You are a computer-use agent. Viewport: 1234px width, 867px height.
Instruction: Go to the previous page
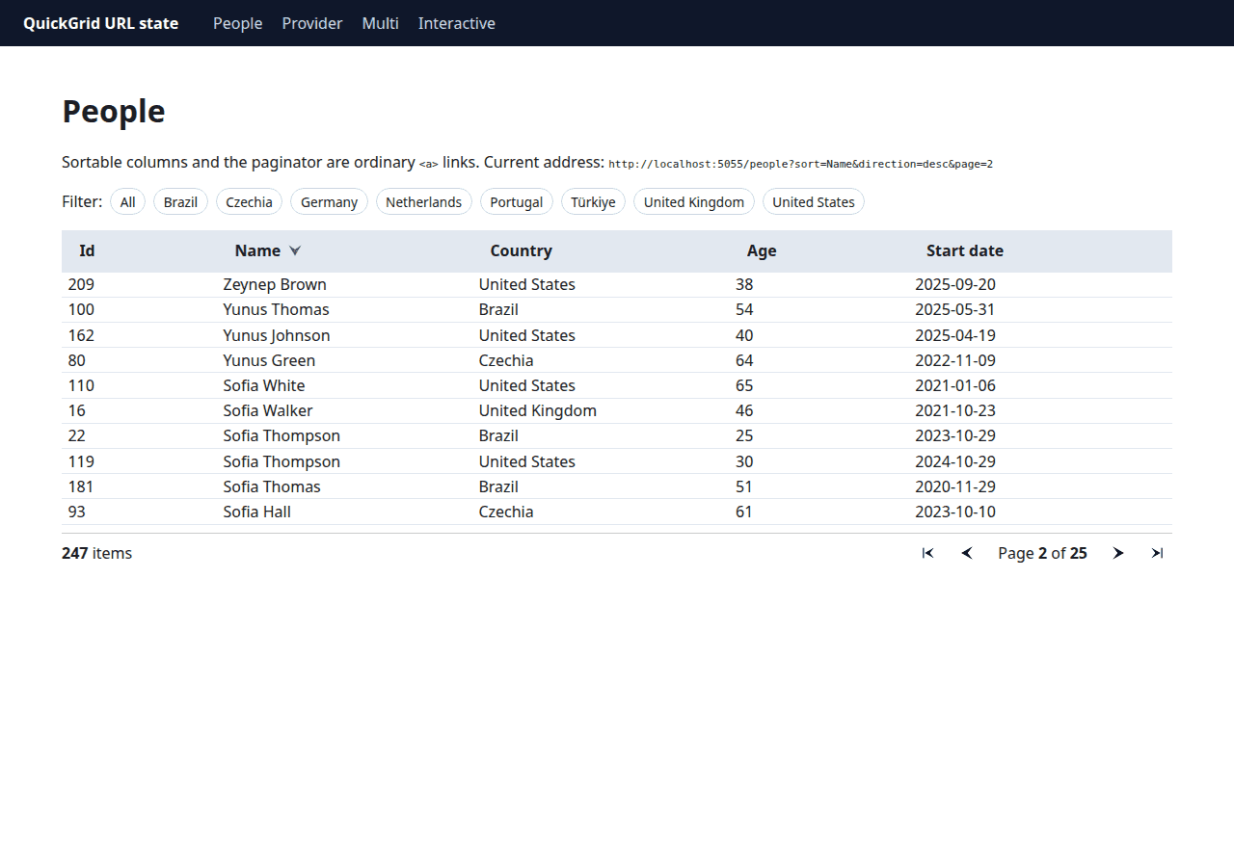point(967,553)
